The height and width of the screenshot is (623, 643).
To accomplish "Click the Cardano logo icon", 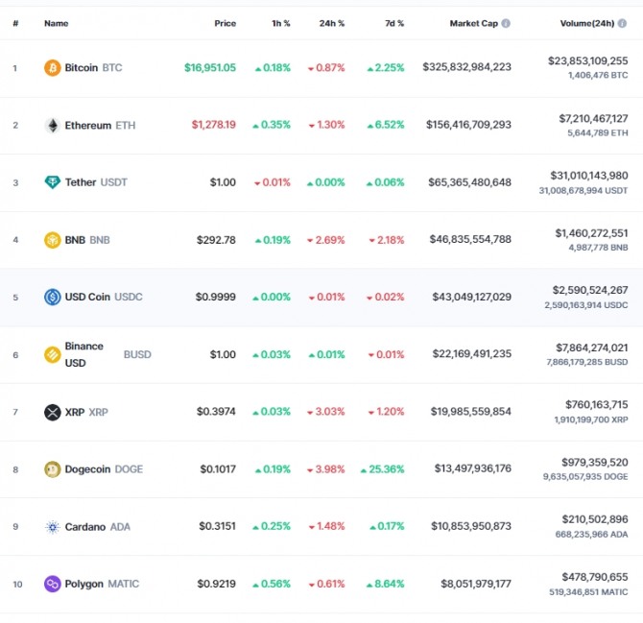I will coord(53,527).
